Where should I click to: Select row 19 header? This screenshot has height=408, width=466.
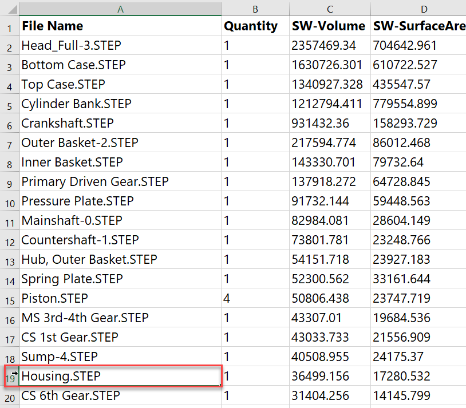coord(10,376)
